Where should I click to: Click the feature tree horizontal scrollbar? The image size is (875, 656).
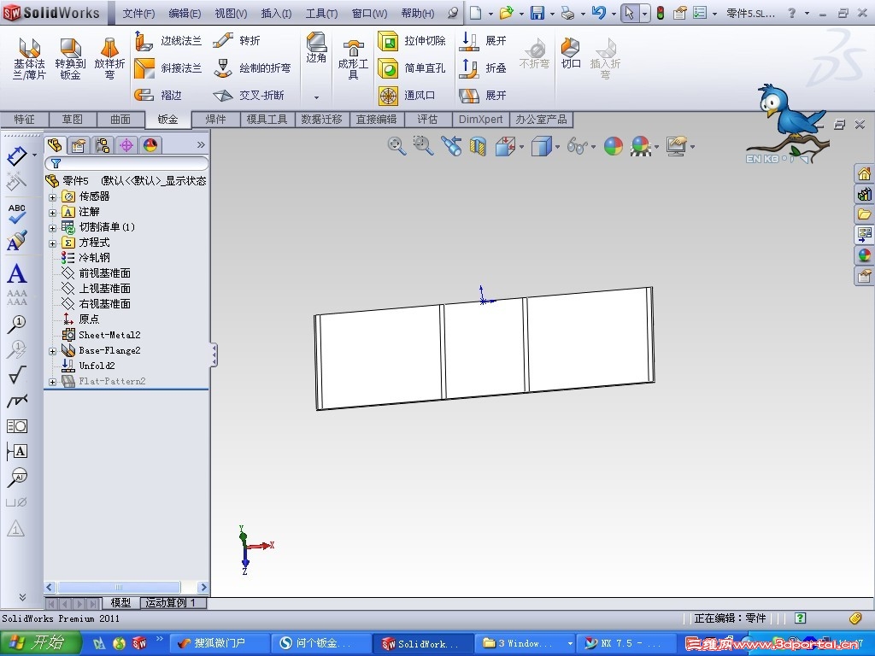tap(126, 587)
